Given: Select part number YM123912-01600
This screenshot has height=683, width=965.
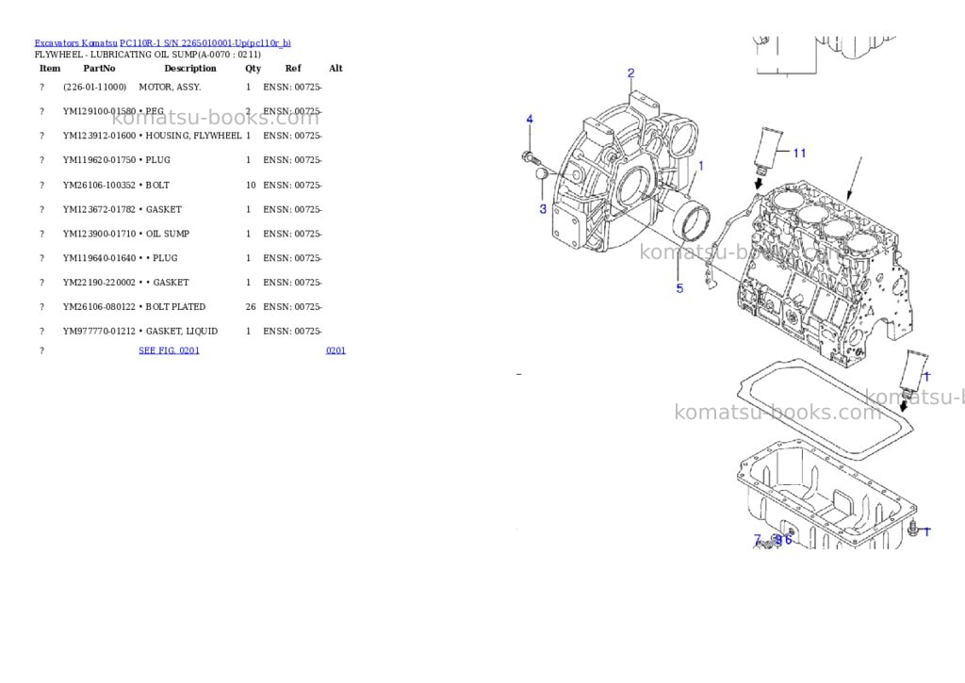Looking at the screenshot, I should click(99, 136).
